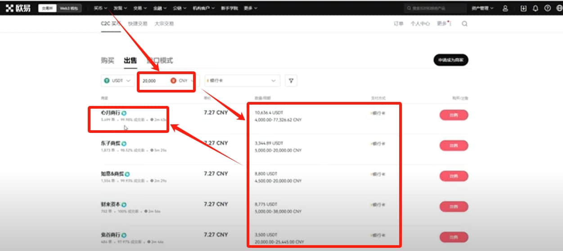Viewport: 563px width, 251px height.
Task: Click the 10,636.4 USDT amount
Action: [x=268, y=113]
